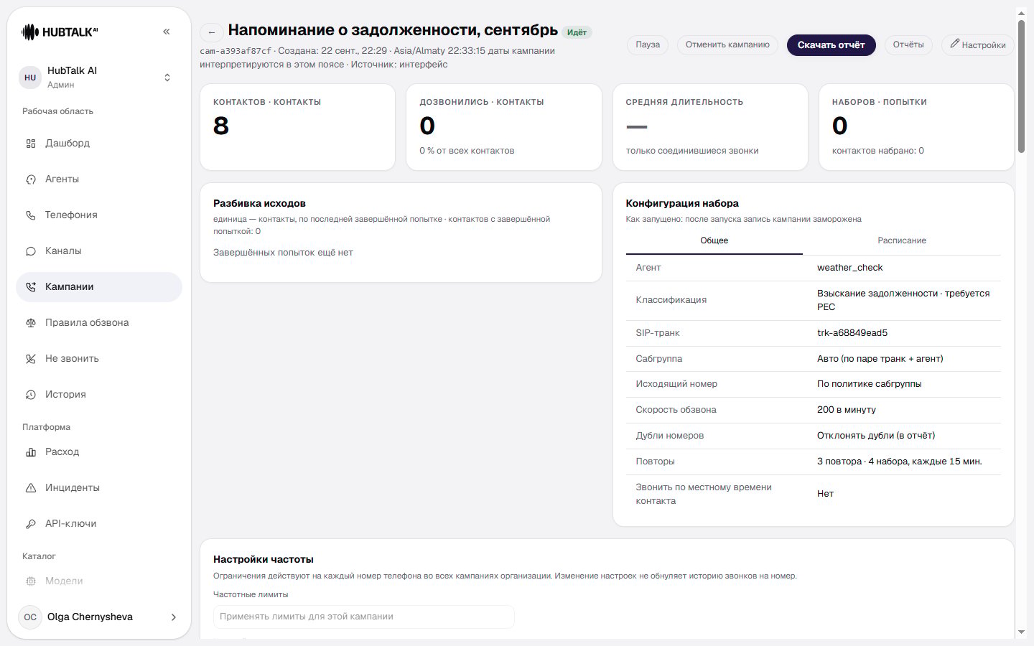Click the Кампании outgoing call icon

[31, 287]
